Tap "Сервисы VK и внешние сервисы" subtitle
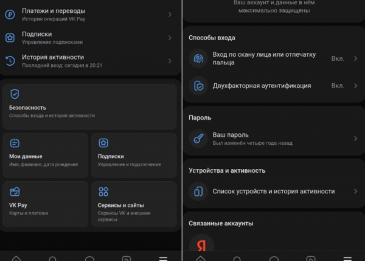The width and height of the screenshot is (365, 261). pyautogui.click(x=124, y=217)
